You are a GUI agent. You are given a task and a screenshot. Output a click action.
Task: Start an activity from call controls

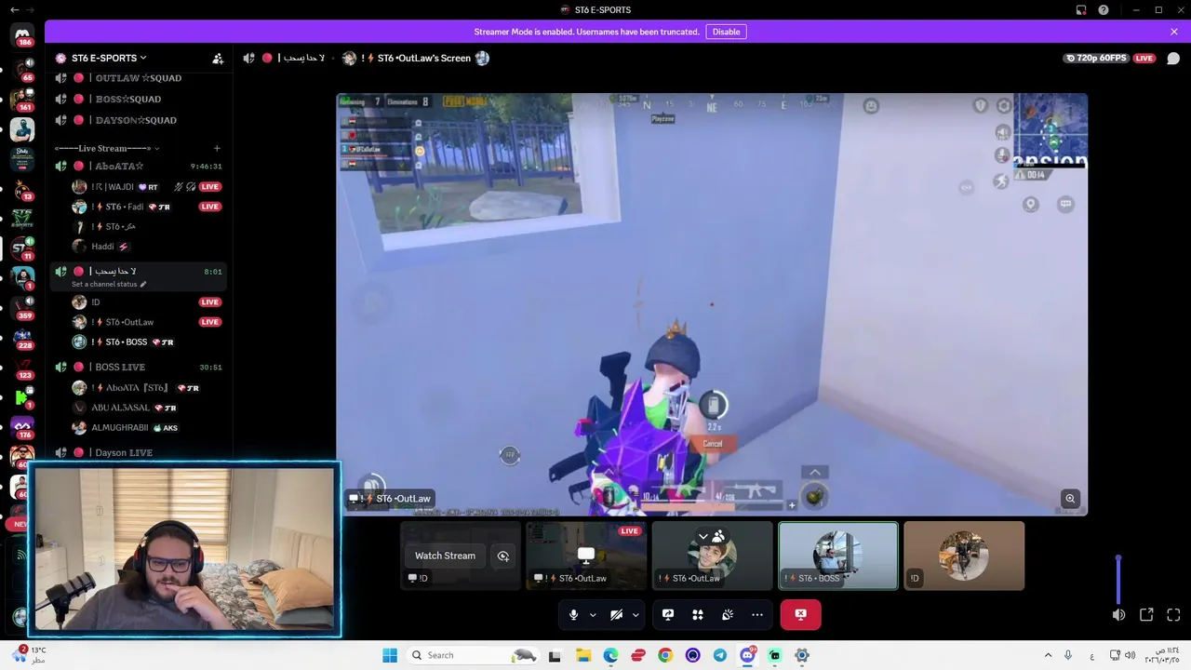click(698, 614)
